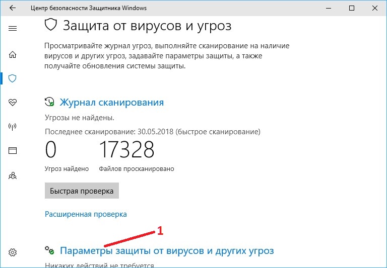Click the large shield icon next to heading
Screen dimensions: 387x268
[x=50, y=25]
